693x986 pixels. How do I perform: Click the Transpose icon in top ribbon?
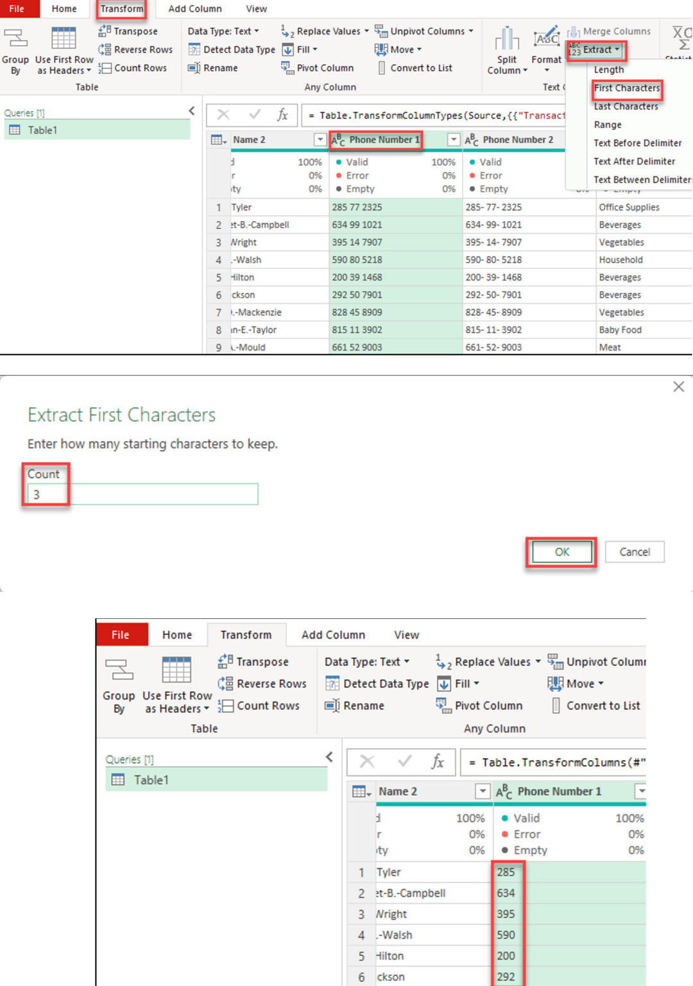[x=105, y=31]
